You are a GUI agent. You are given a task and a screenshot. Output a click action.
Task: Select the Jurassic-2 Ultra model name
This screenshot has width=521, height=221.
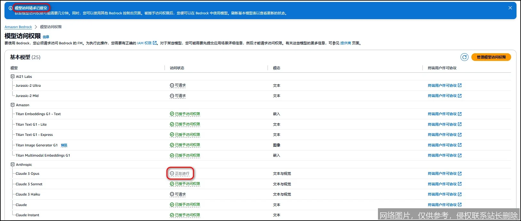pyautogui.click(x=28, y=85)
